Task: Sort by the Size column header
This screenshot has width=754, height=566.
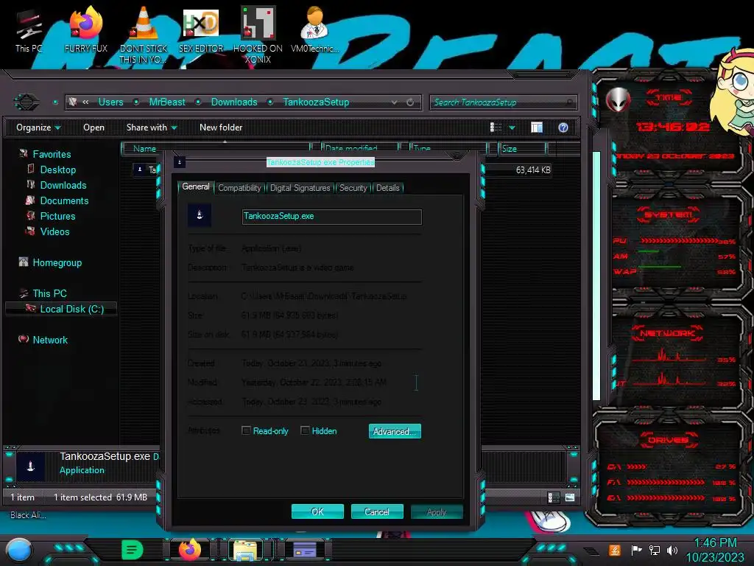Action: 522,148
